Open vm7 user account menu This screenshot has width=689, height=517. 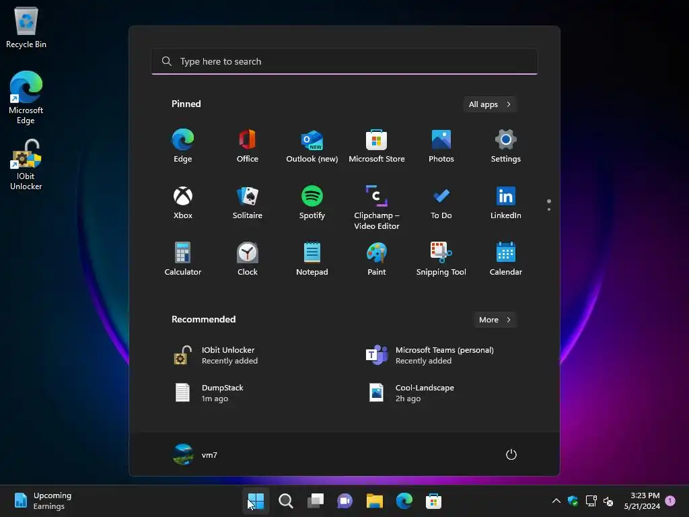point(196,454)
